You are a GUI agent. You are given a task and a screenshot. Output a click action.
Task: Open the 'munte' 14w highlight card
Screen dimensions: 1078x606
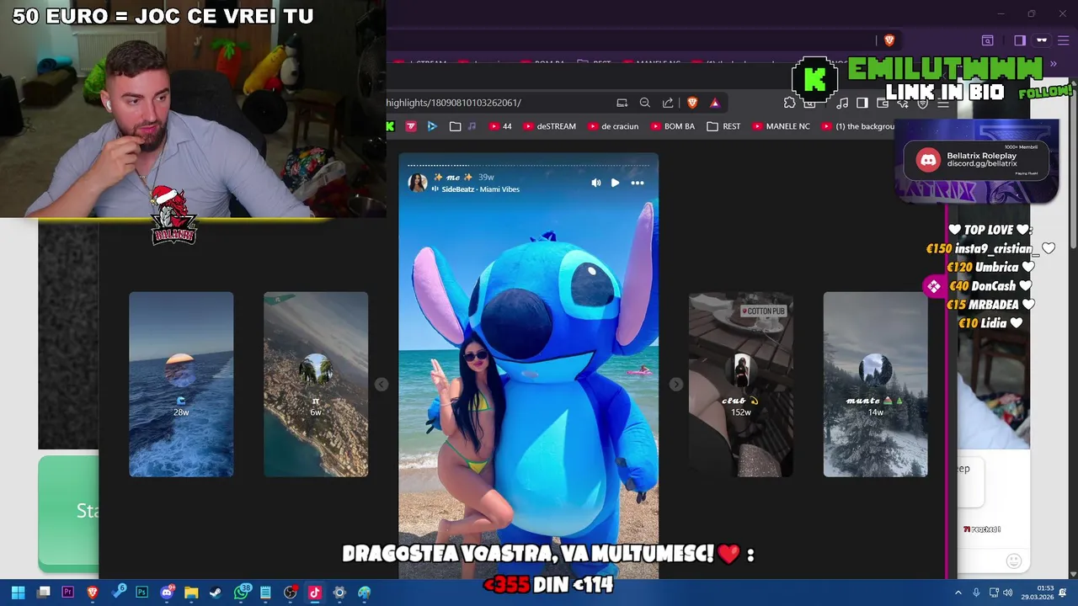[876, 385]
